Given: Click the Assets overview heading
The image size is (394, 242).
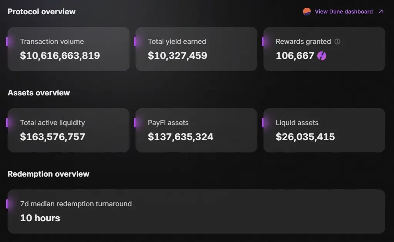Looking at the screenshot, I should [39, 93].
